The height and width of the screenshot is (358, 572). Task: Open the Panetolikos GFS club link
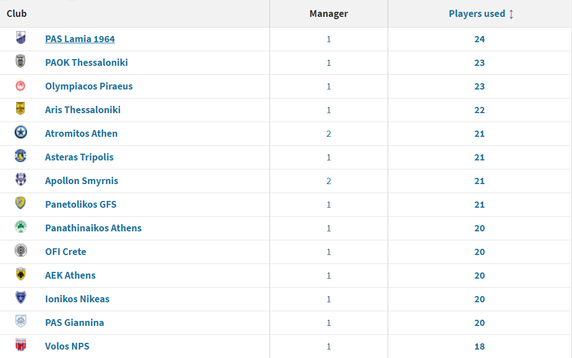[81, 204]
